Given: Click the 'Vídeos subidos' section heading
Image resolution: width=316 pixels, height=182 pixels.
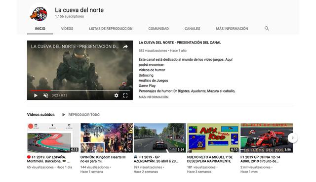Looking at the screenshot, I should (40, 115).
